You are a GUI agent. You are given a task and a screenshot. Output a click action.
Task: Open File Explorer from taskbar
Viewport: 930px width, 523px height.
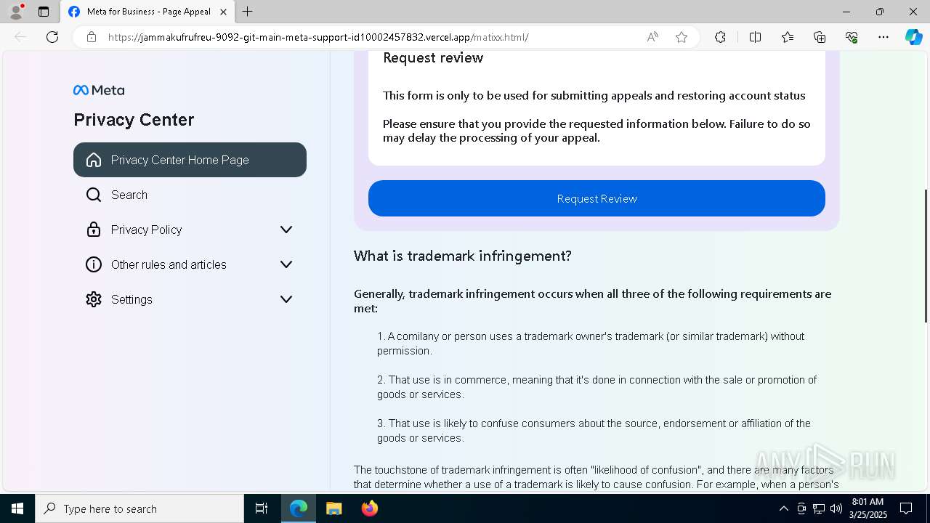pyautogui.click(x=333, y=508)
